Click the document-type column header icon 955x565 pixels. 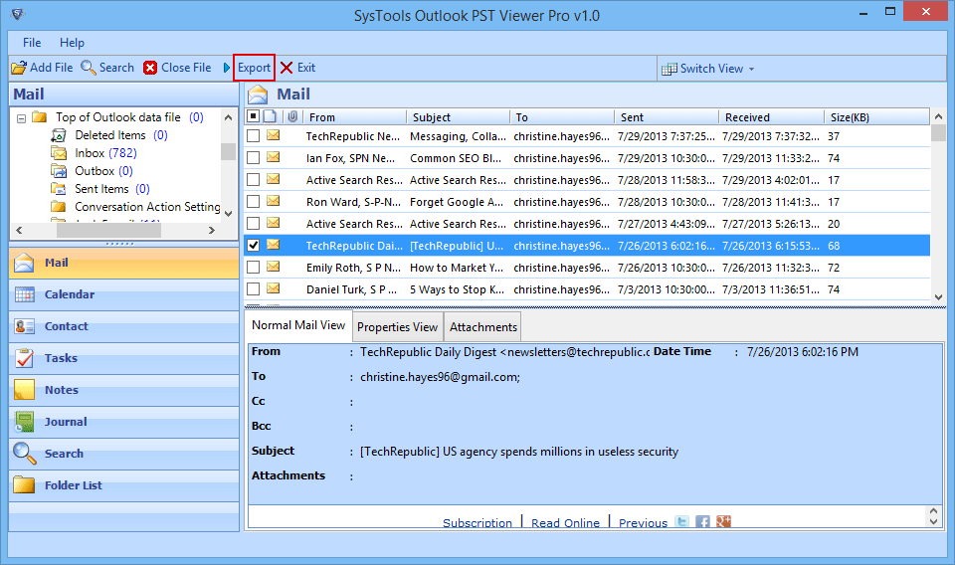click(270, 116)
